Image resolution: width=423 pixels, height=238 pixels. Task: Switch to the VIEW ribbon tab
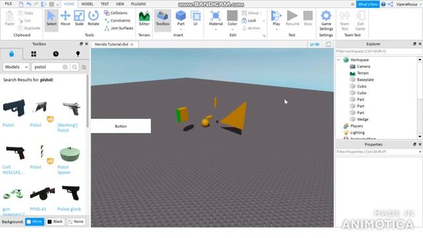tap(120, 4)
